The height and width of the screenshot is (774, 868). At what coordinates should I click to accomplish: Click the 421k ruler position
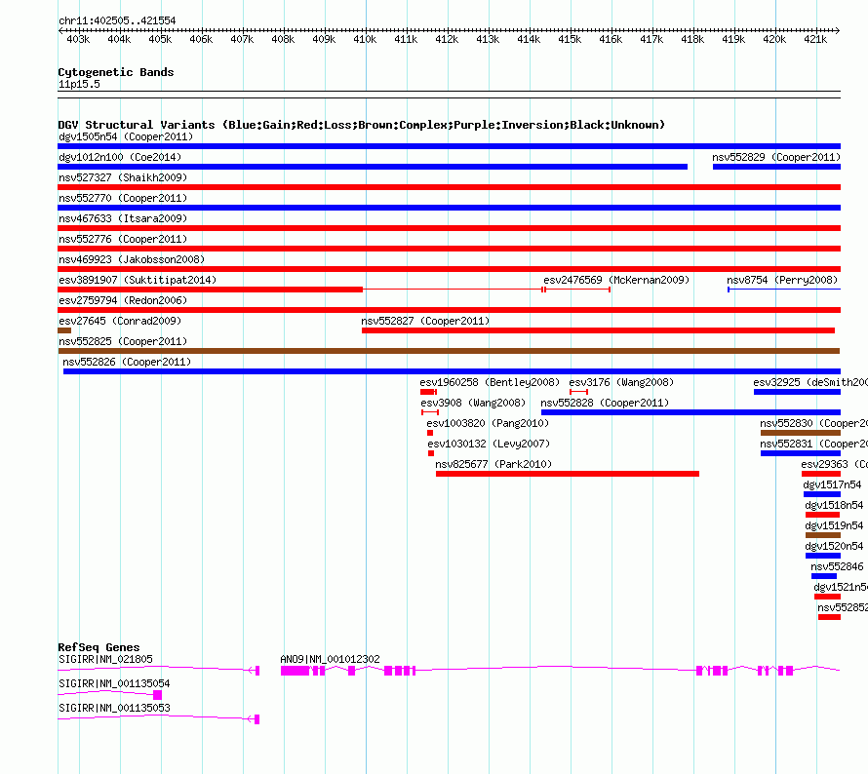click(815, 39)
